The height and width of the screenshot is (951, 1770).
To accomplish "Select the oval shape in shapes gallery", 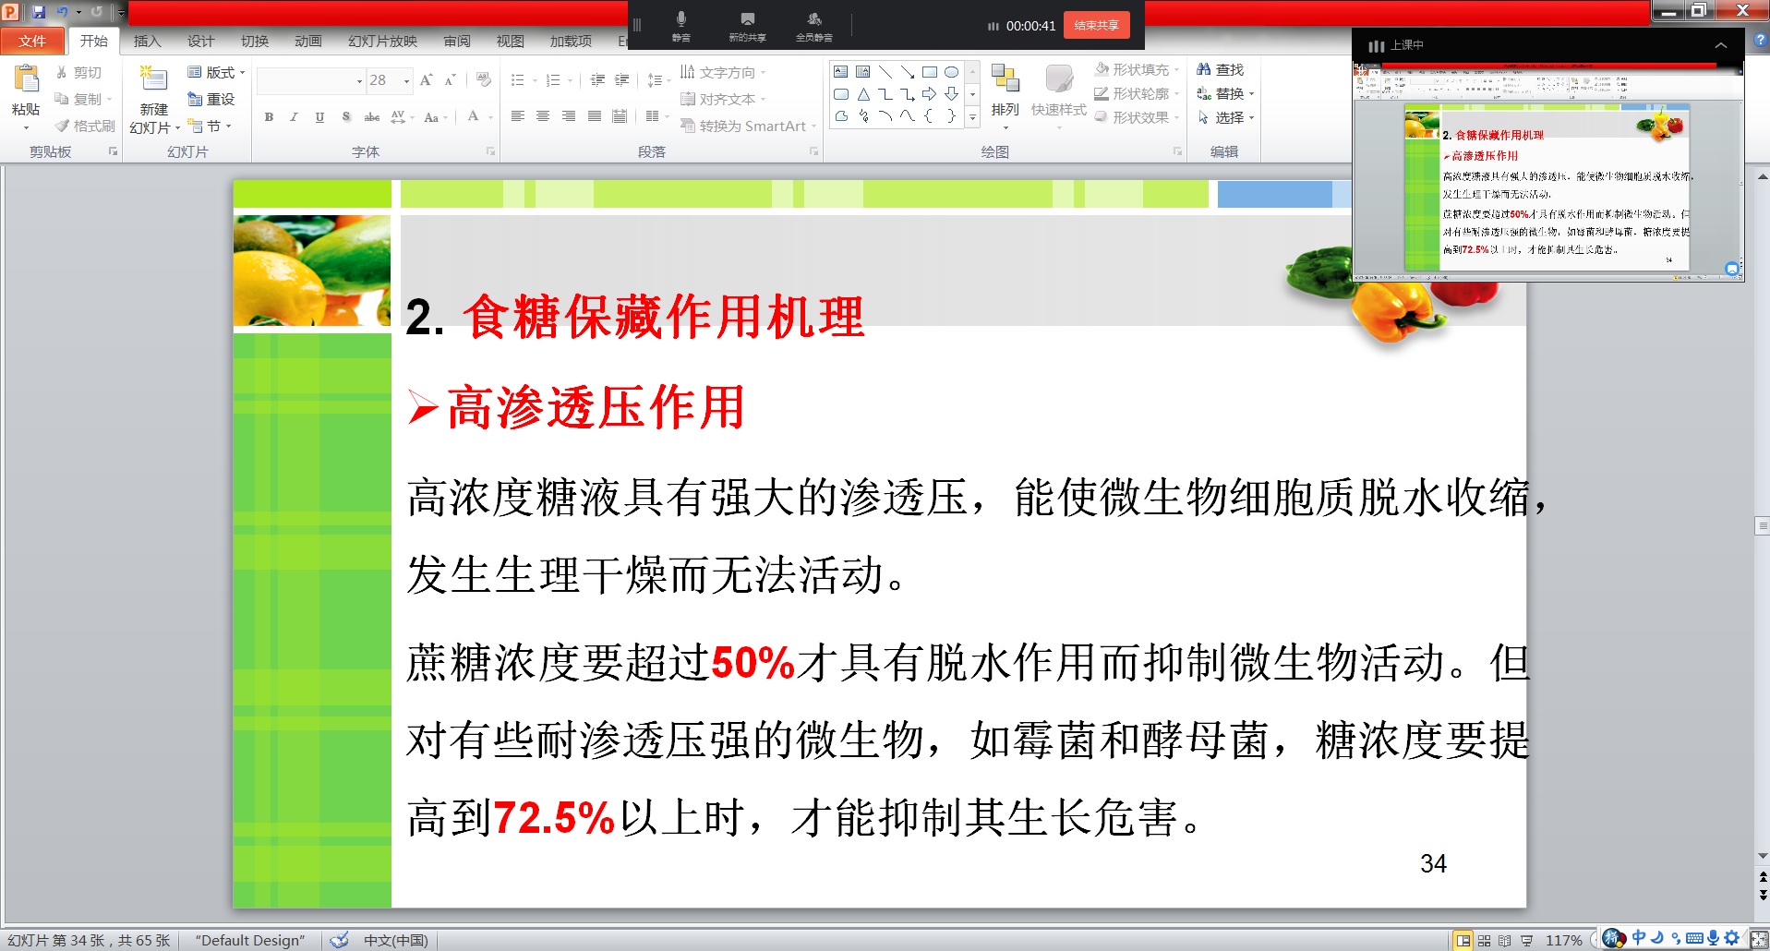I will click(951, 72).
